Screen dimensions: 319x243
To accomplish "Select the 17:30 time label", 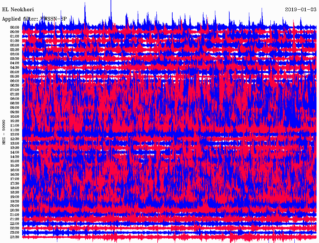I will [14, 183].
